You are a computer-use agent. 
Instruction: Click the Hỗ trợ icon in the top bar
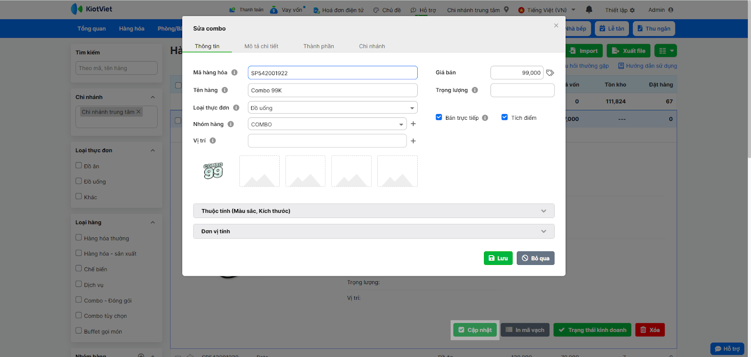[414, 10]
